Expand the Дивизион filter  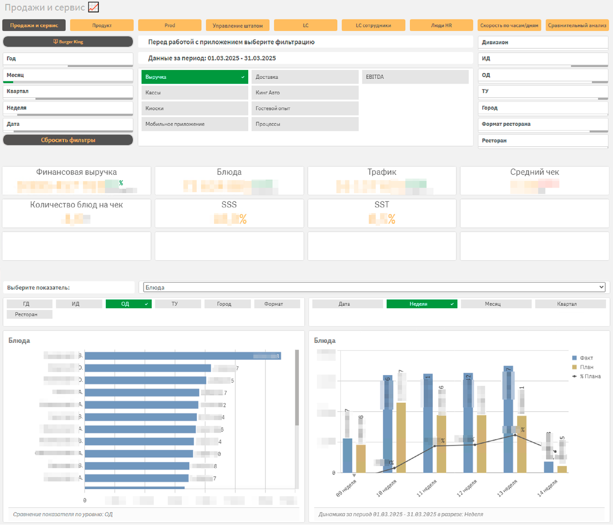tap(543, 42)
